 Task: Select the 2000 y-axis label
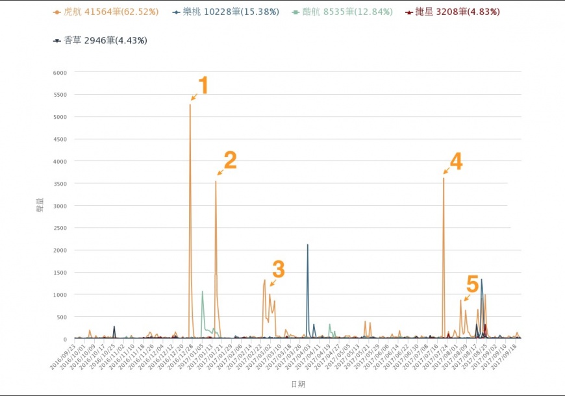coord(60,251)
